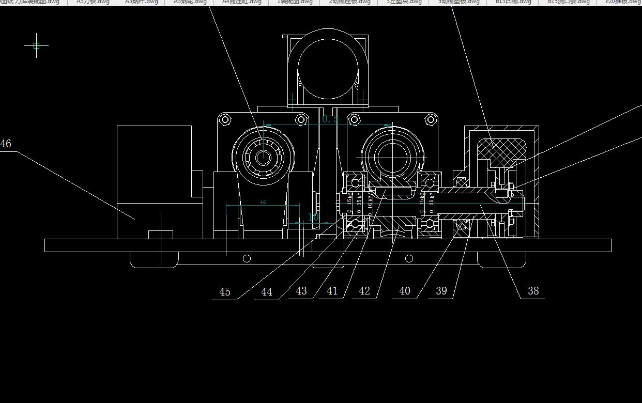Switch to the b15浇口套.dwg tab
The width and height of the screenshot is (642, 403).
pos(569,2)
